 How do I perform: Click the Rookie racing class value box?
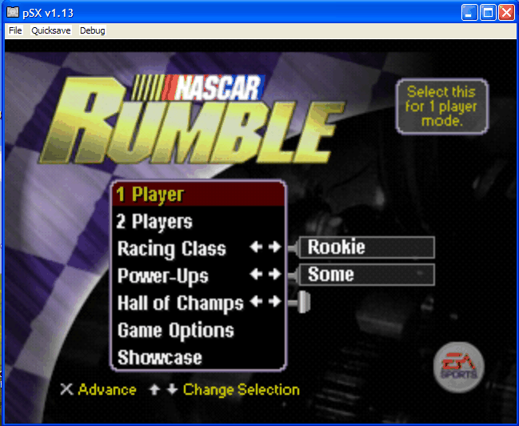pos(367,247)
